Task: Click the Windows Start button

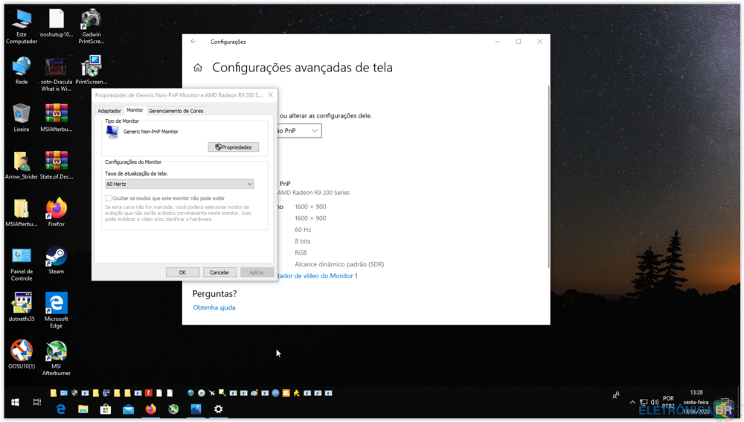Action: click(x=15, y=403)
